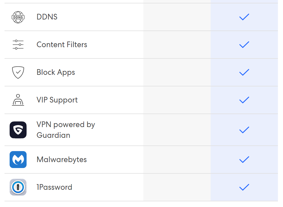Image resolution: width=283 pixels, height=207 pixels.
Task: Click the Malwarebytes app icon
Action: (x=18, y=160)
